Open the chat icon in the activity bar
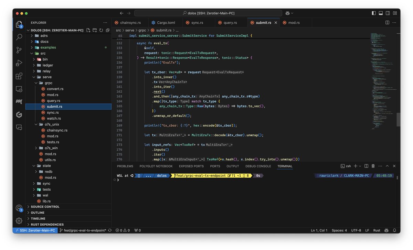The width and height of the screenshot is (413, 250). [x=19, y=127]
